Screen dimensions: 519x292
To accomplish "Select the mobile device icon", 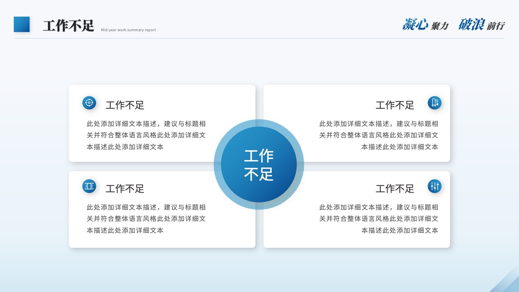I will pos(435,103).
